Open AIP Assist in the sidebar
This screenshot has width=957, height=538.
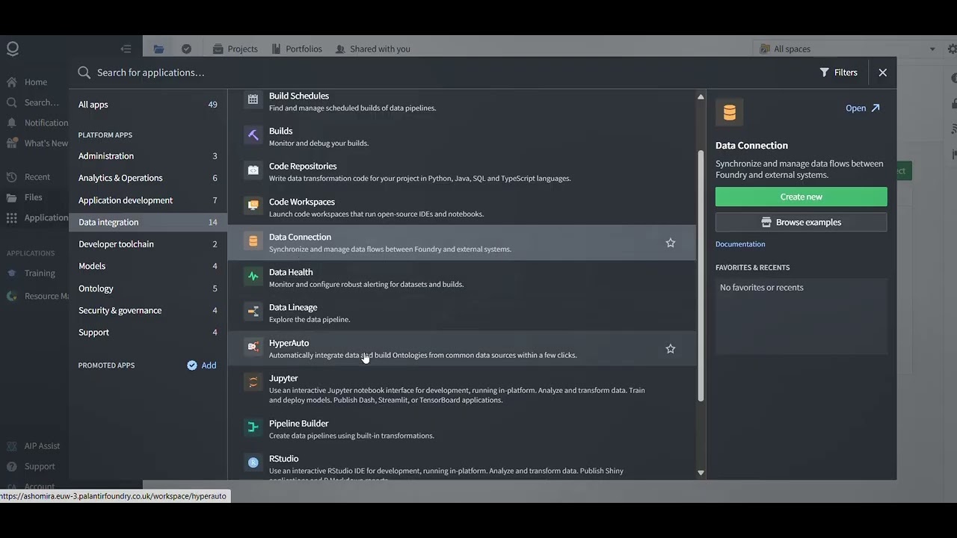coord(35,446)
